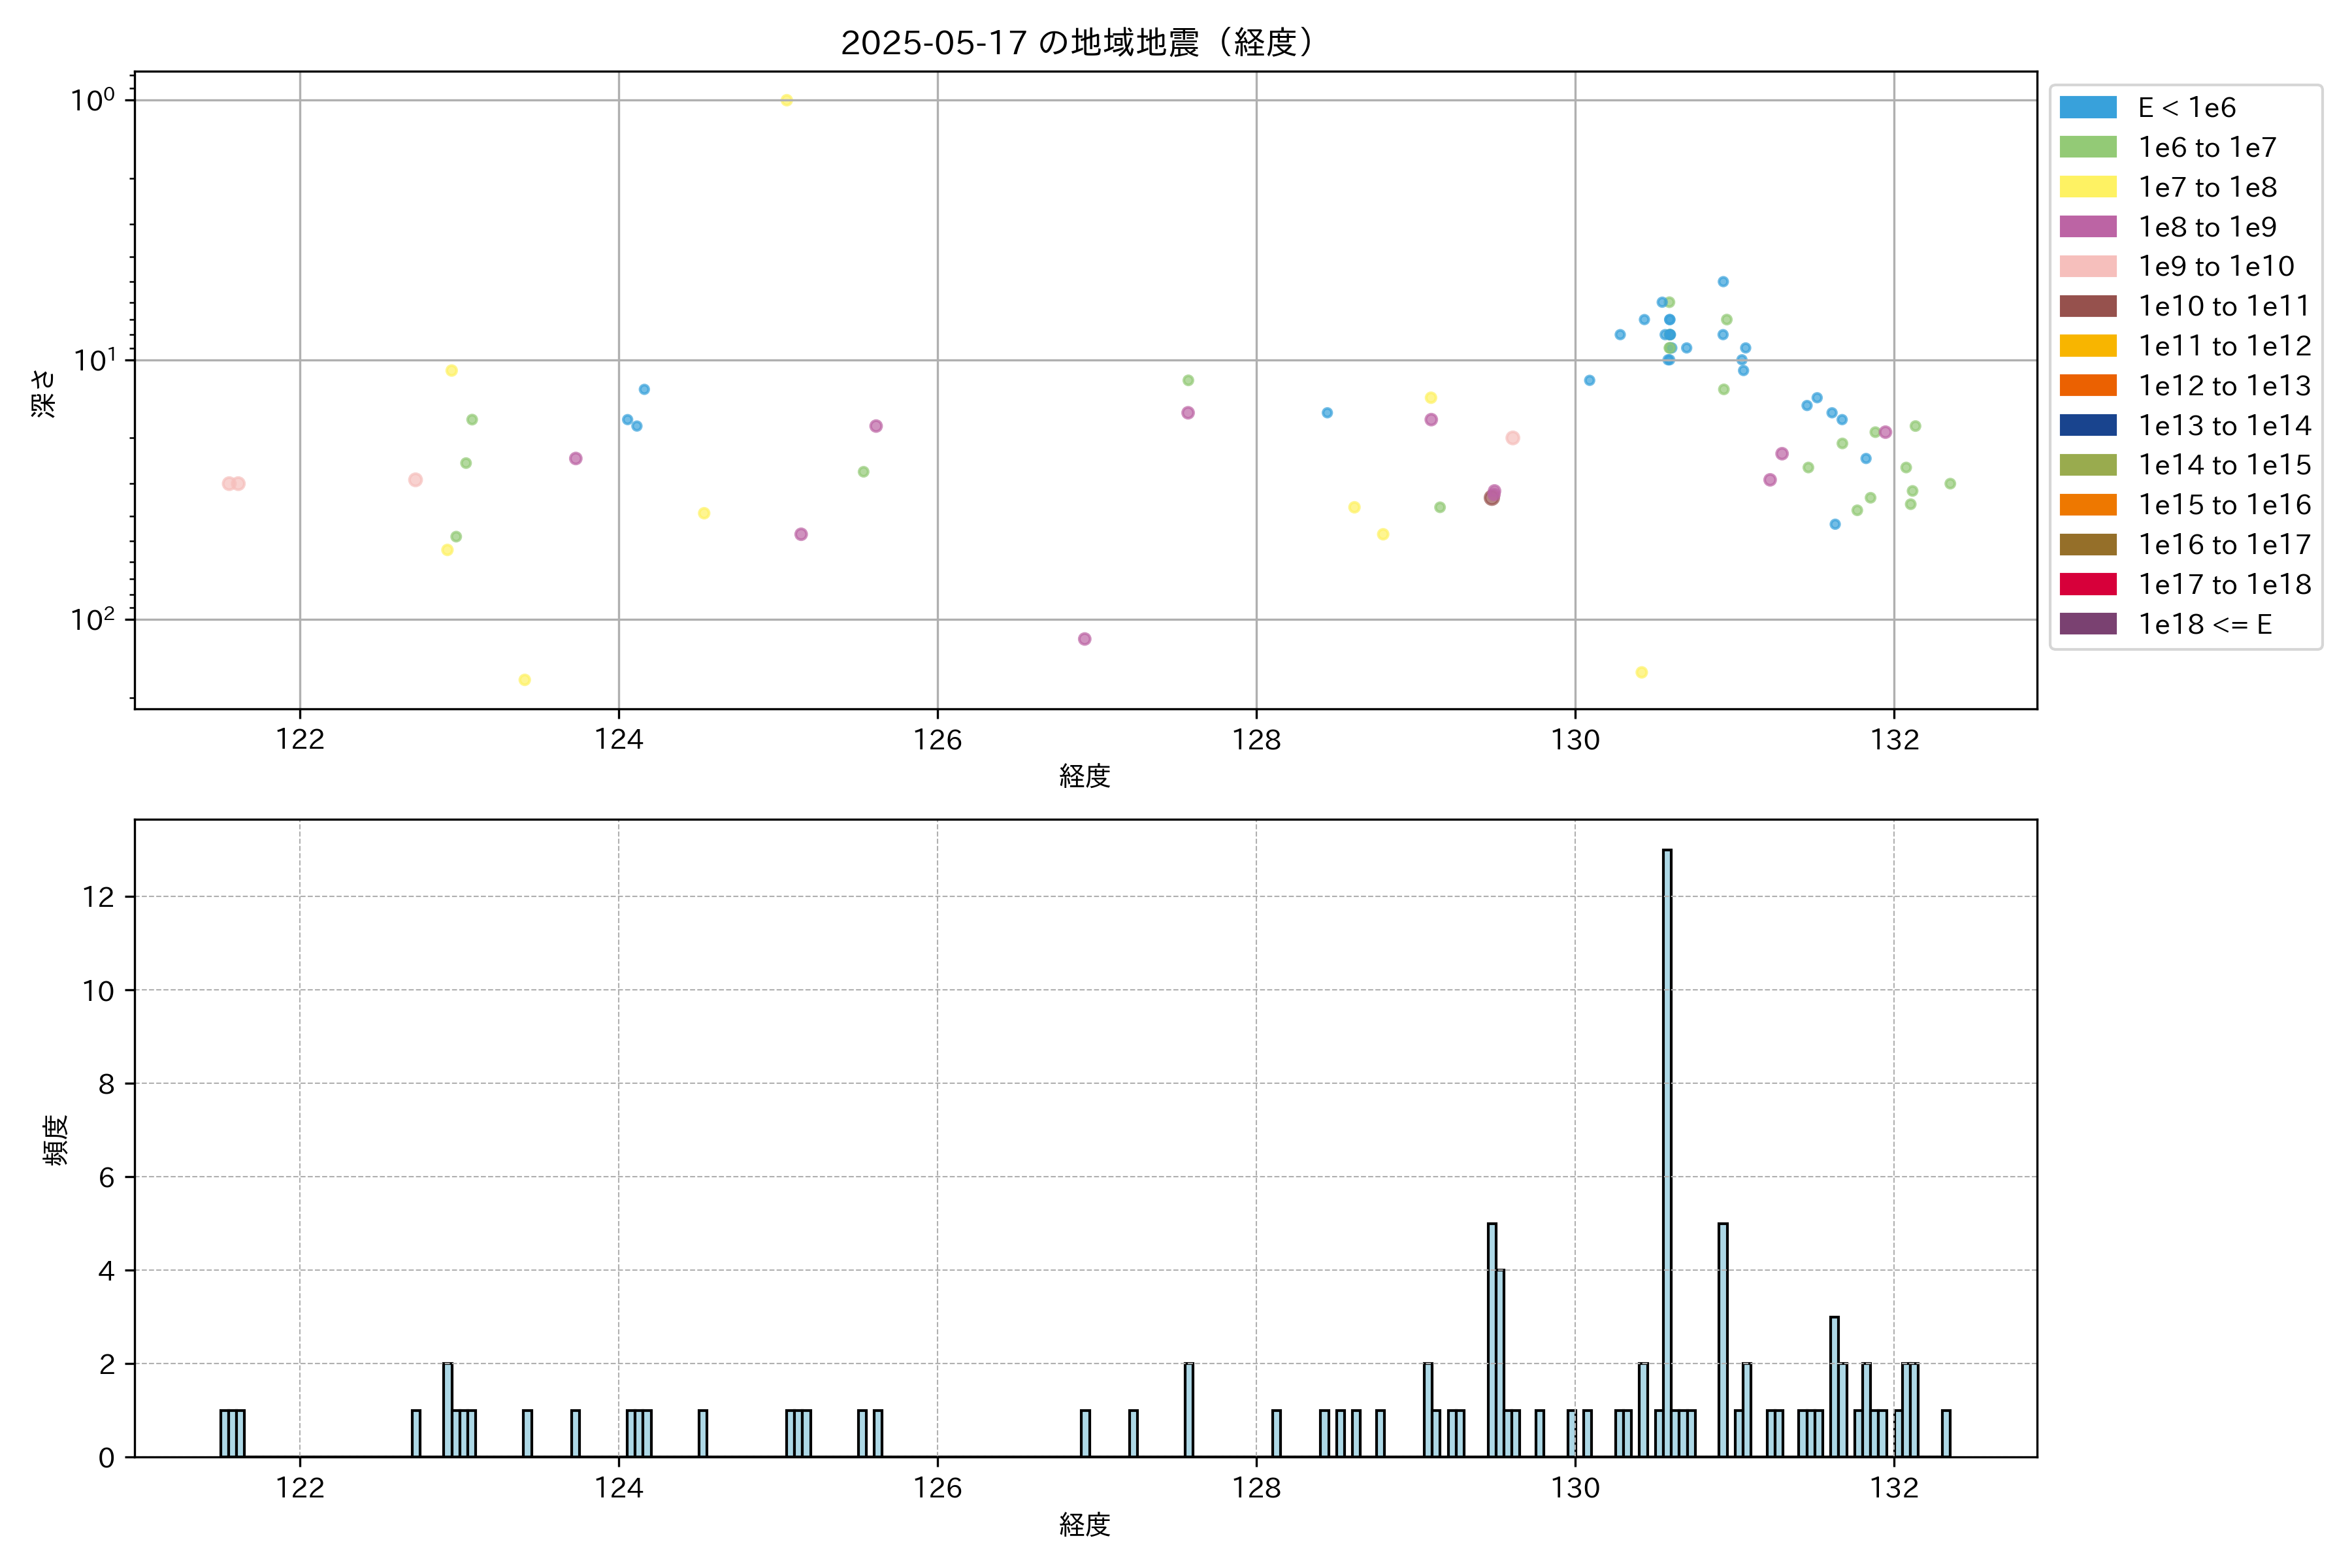Click the yellow point near longitude 123.4 bottom

524,680
